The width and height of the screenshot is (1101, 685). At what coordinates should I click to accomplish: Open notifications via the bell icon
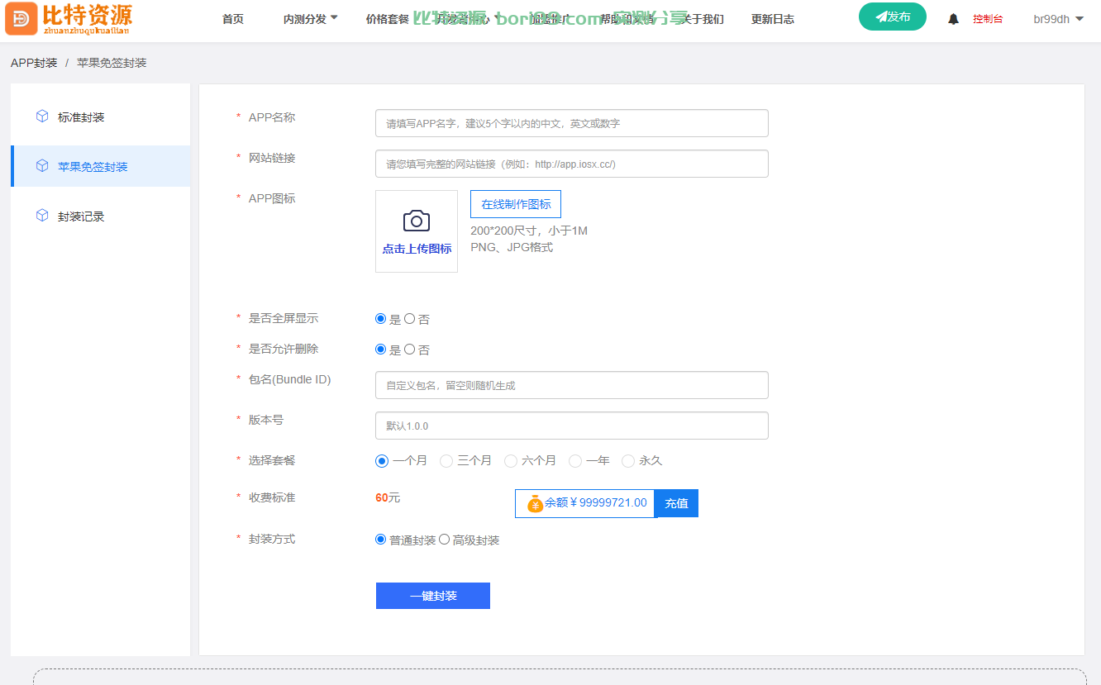953,19
